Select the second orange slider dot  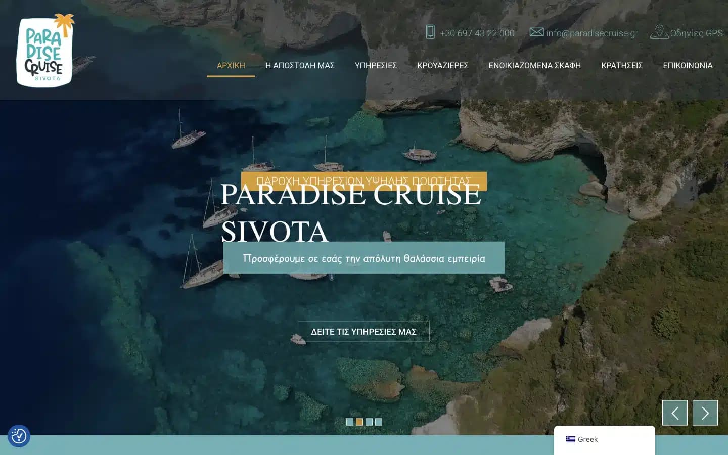coord(359,422)
